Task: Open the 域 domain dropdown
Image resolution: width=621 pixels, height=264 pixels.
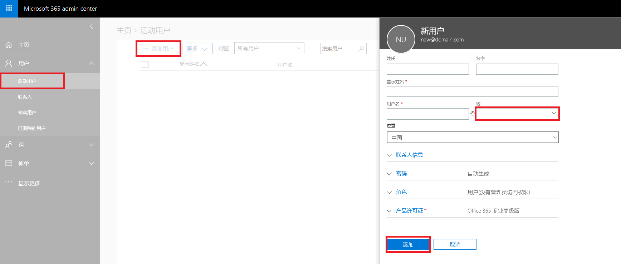Action: click(x=517, y=114)
